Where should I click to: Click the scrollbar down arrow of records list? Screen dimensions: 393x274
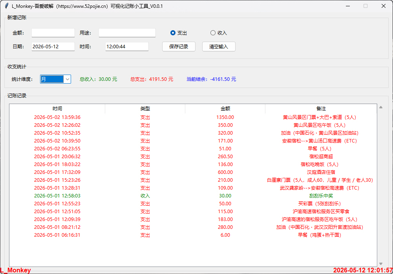[381, 264]
